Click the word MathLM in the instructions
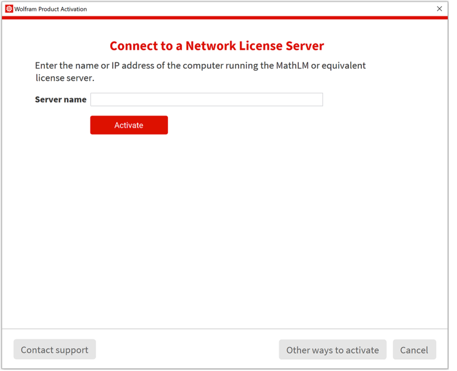 (x=292, y=65)
